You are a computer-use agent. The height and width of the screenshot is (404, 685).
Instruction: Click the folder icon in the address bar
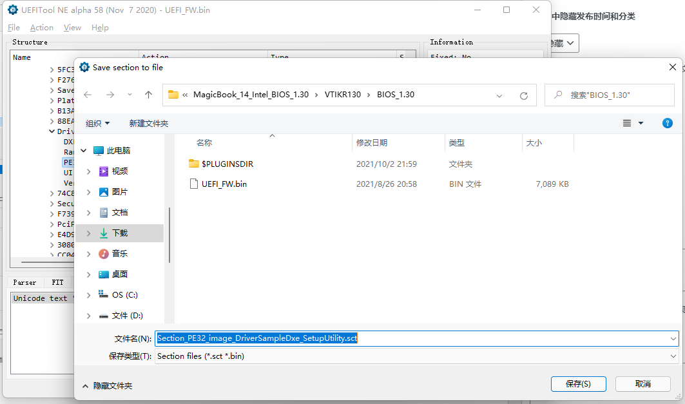pos(173,95)
